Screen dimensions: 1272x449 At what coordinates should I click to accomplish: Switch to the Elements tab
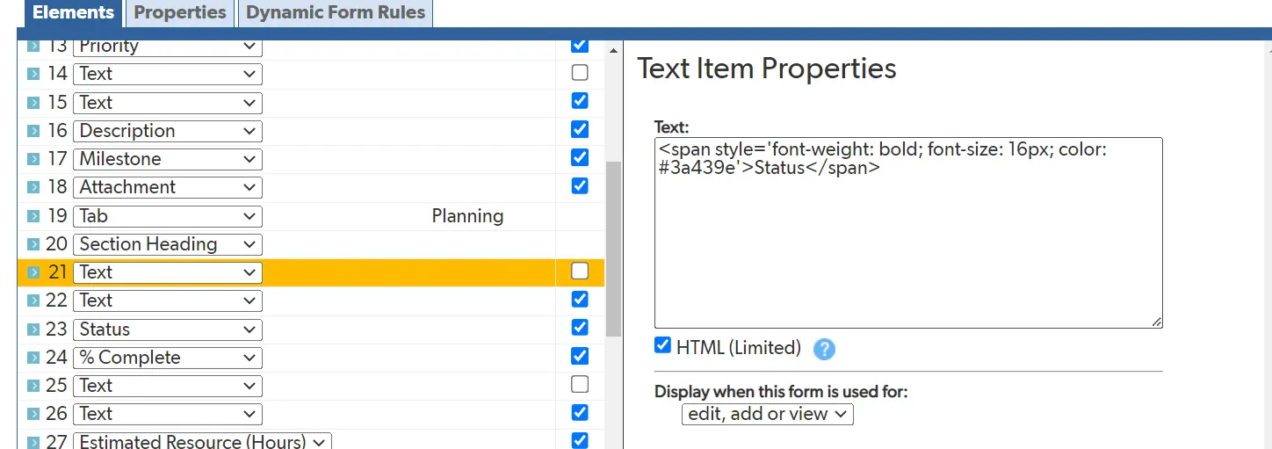[x=74, y=13]
